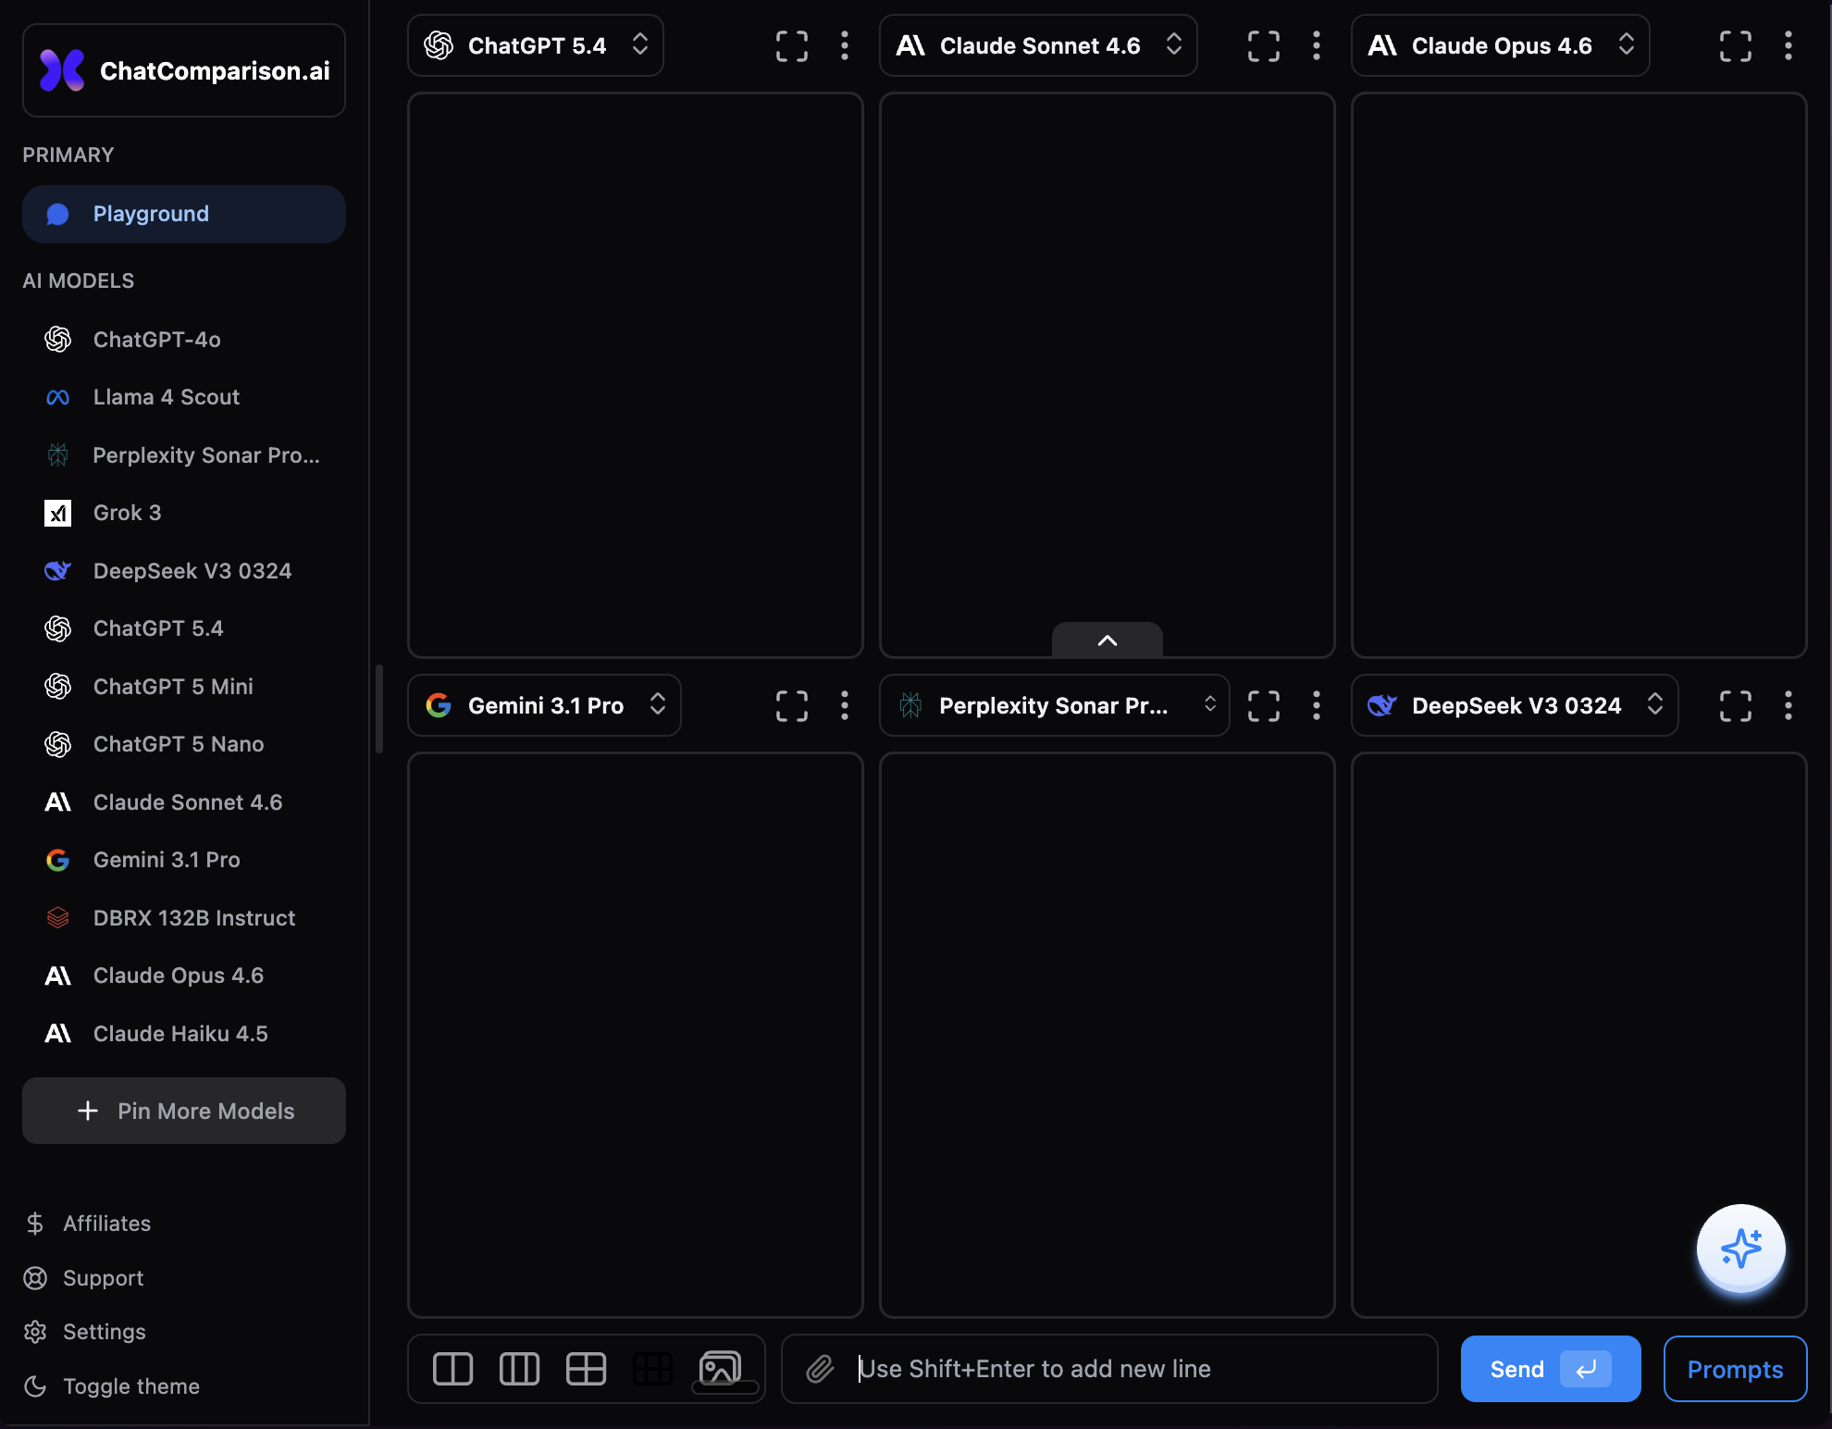
Task: Open the Perplexity Sonar Pro model dropdown
Action: coord(1053,704)
